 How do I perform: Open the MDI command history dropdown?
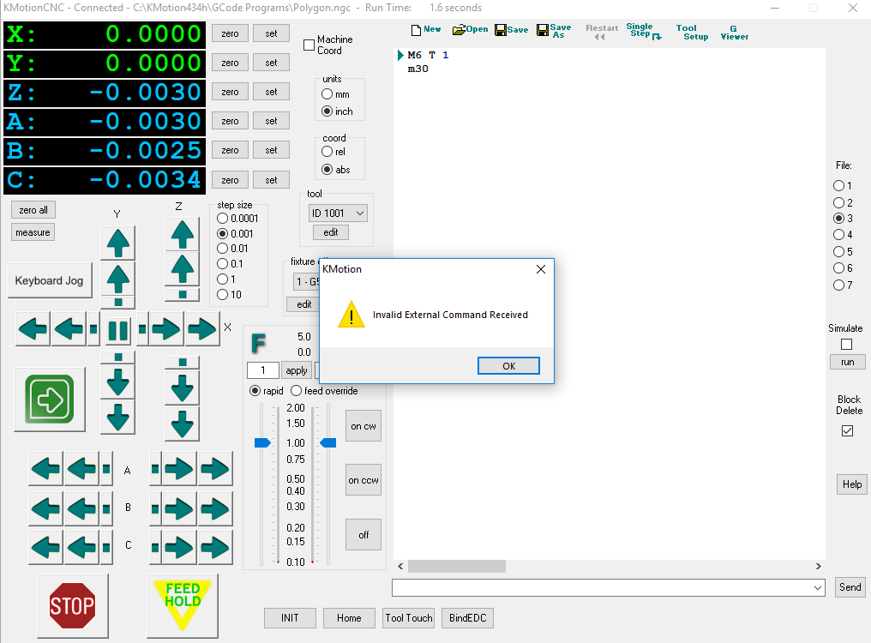817,587
